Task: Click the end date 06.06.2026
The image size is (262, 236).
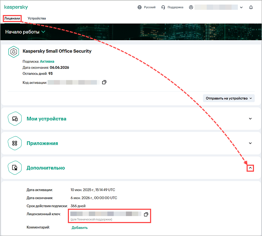Action: (59, 67)
